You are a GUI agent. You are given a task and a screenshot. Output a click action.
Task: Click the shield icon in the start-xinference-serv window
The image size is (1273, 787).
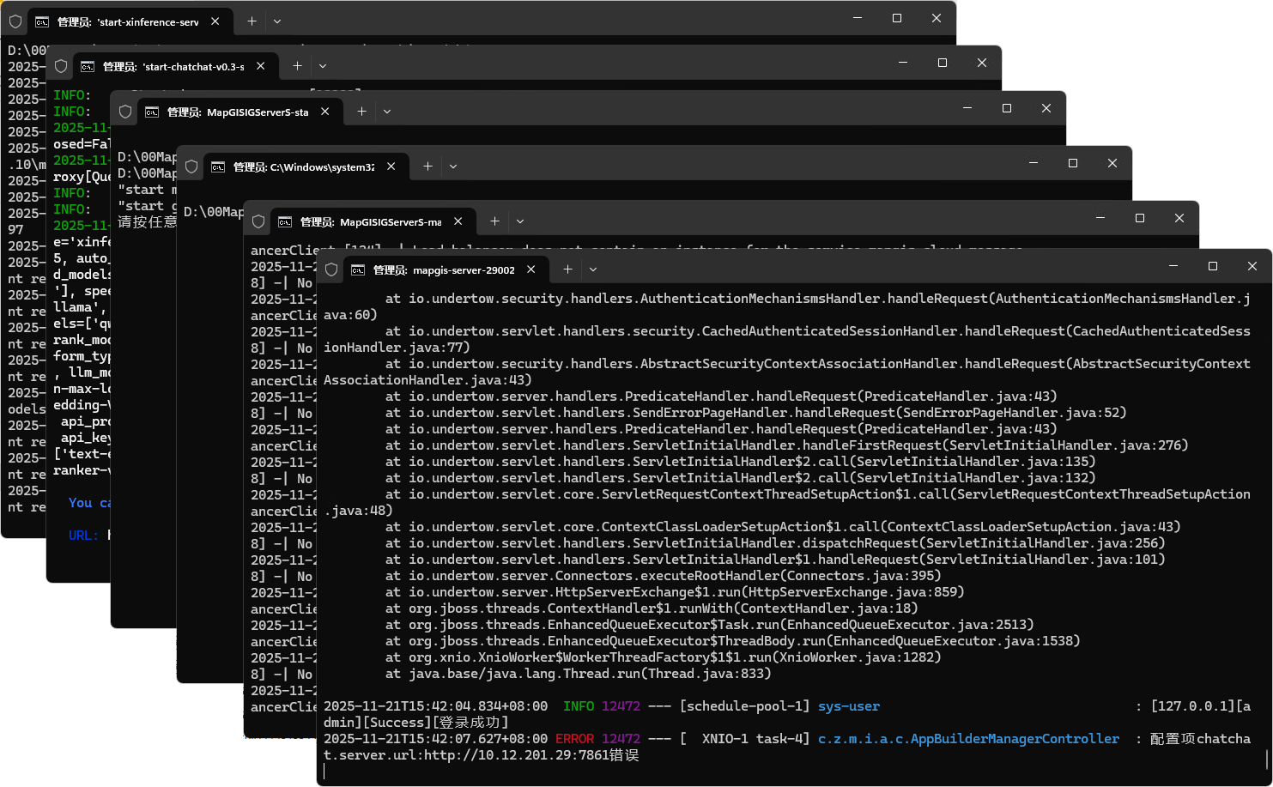pyautogui.click(x=15, y=21)
